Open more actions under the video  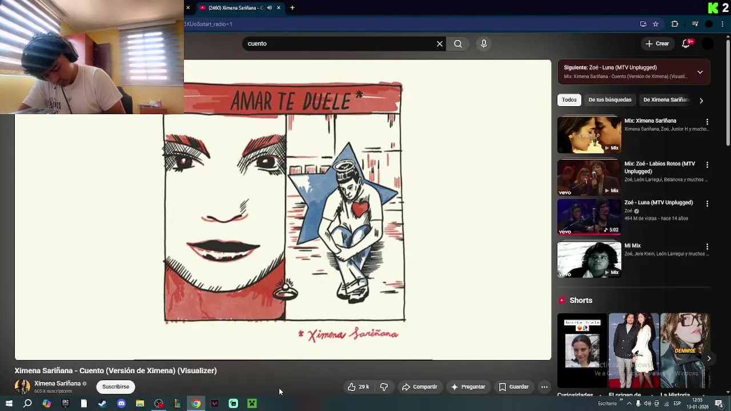point(544,387)
